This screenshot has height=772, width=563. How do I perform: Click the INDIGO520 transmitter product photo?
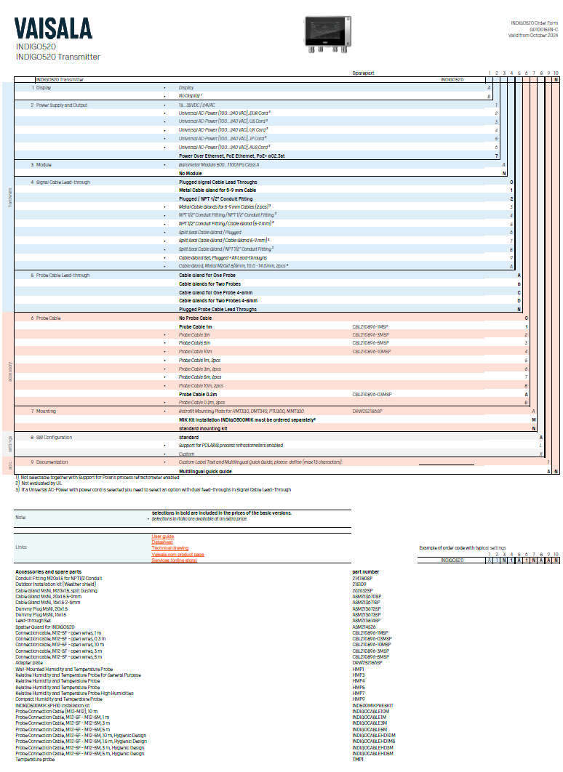[x=327, y=34]
